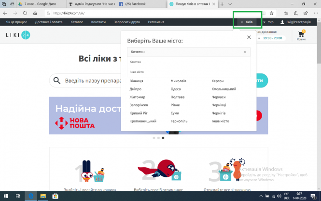Select Одеса from the city list

[x=176, y=89]
